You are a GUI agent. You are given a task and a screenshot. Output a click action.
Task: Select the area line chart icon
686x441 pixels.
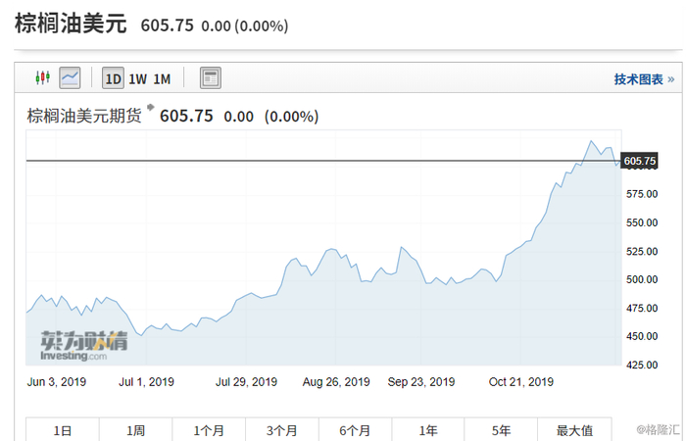pos(70,78)
